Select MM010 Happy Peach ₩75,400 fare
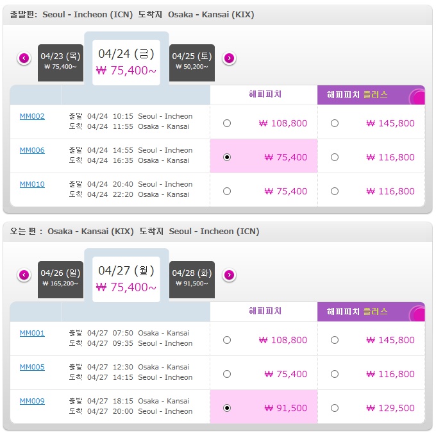 tap(227, 191)
